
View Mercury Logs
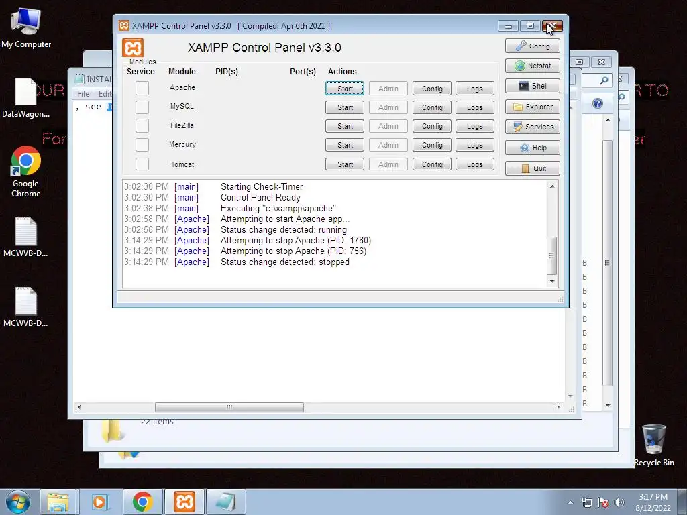tap(475, 145)
